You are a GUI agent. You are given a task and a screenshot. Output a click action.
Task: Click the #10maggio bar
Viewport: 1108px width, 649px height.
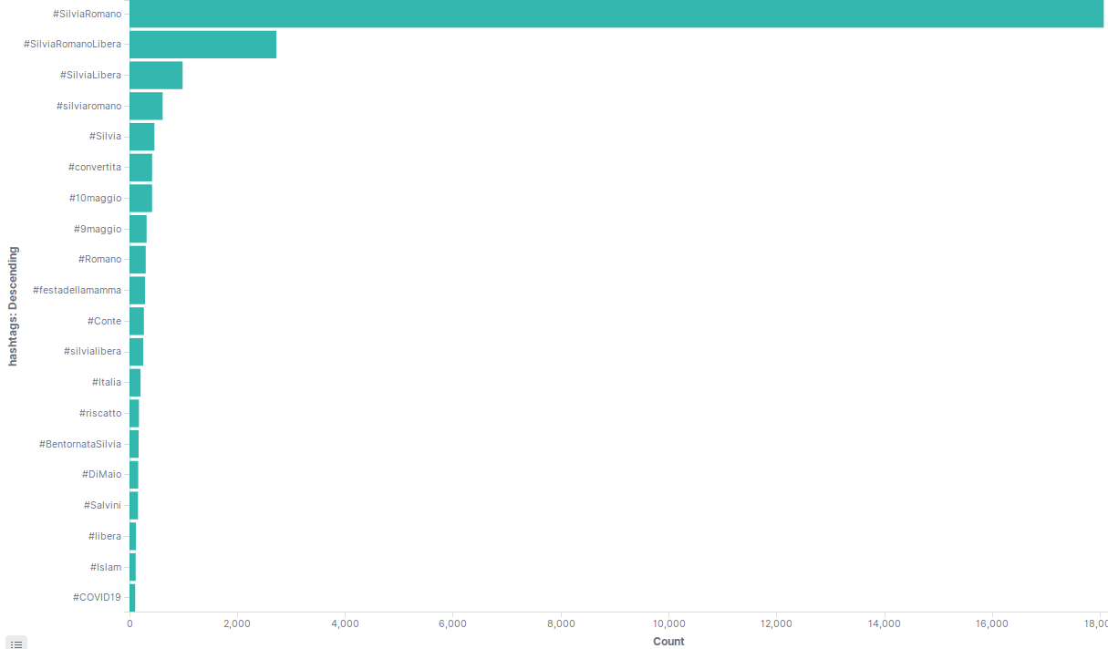pos(140,198)
